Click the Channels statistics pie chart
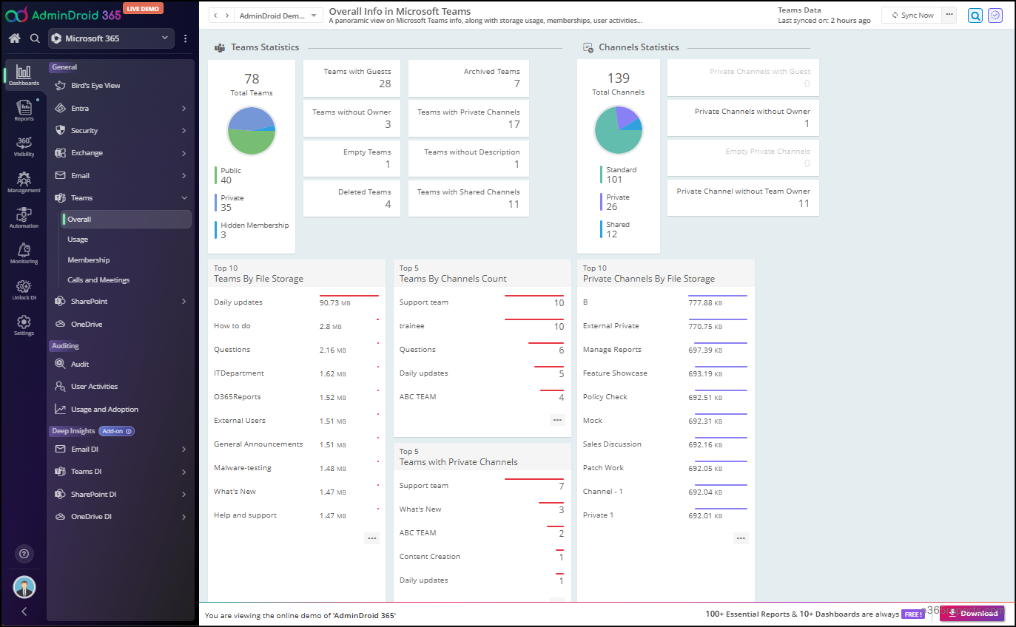Screen dimensions: 1016x627 pyautogui.click(x=618, y=130)
